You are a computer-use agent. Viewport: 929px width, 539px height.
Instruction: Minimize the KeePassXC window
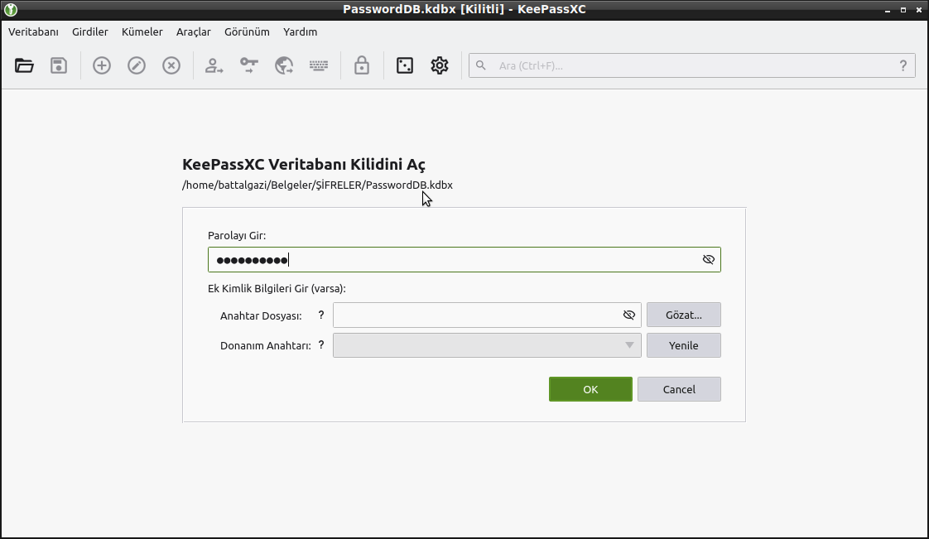[888, 10]
